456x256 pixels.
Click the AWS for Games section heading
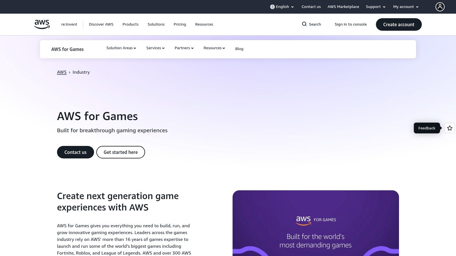[68, 49]
